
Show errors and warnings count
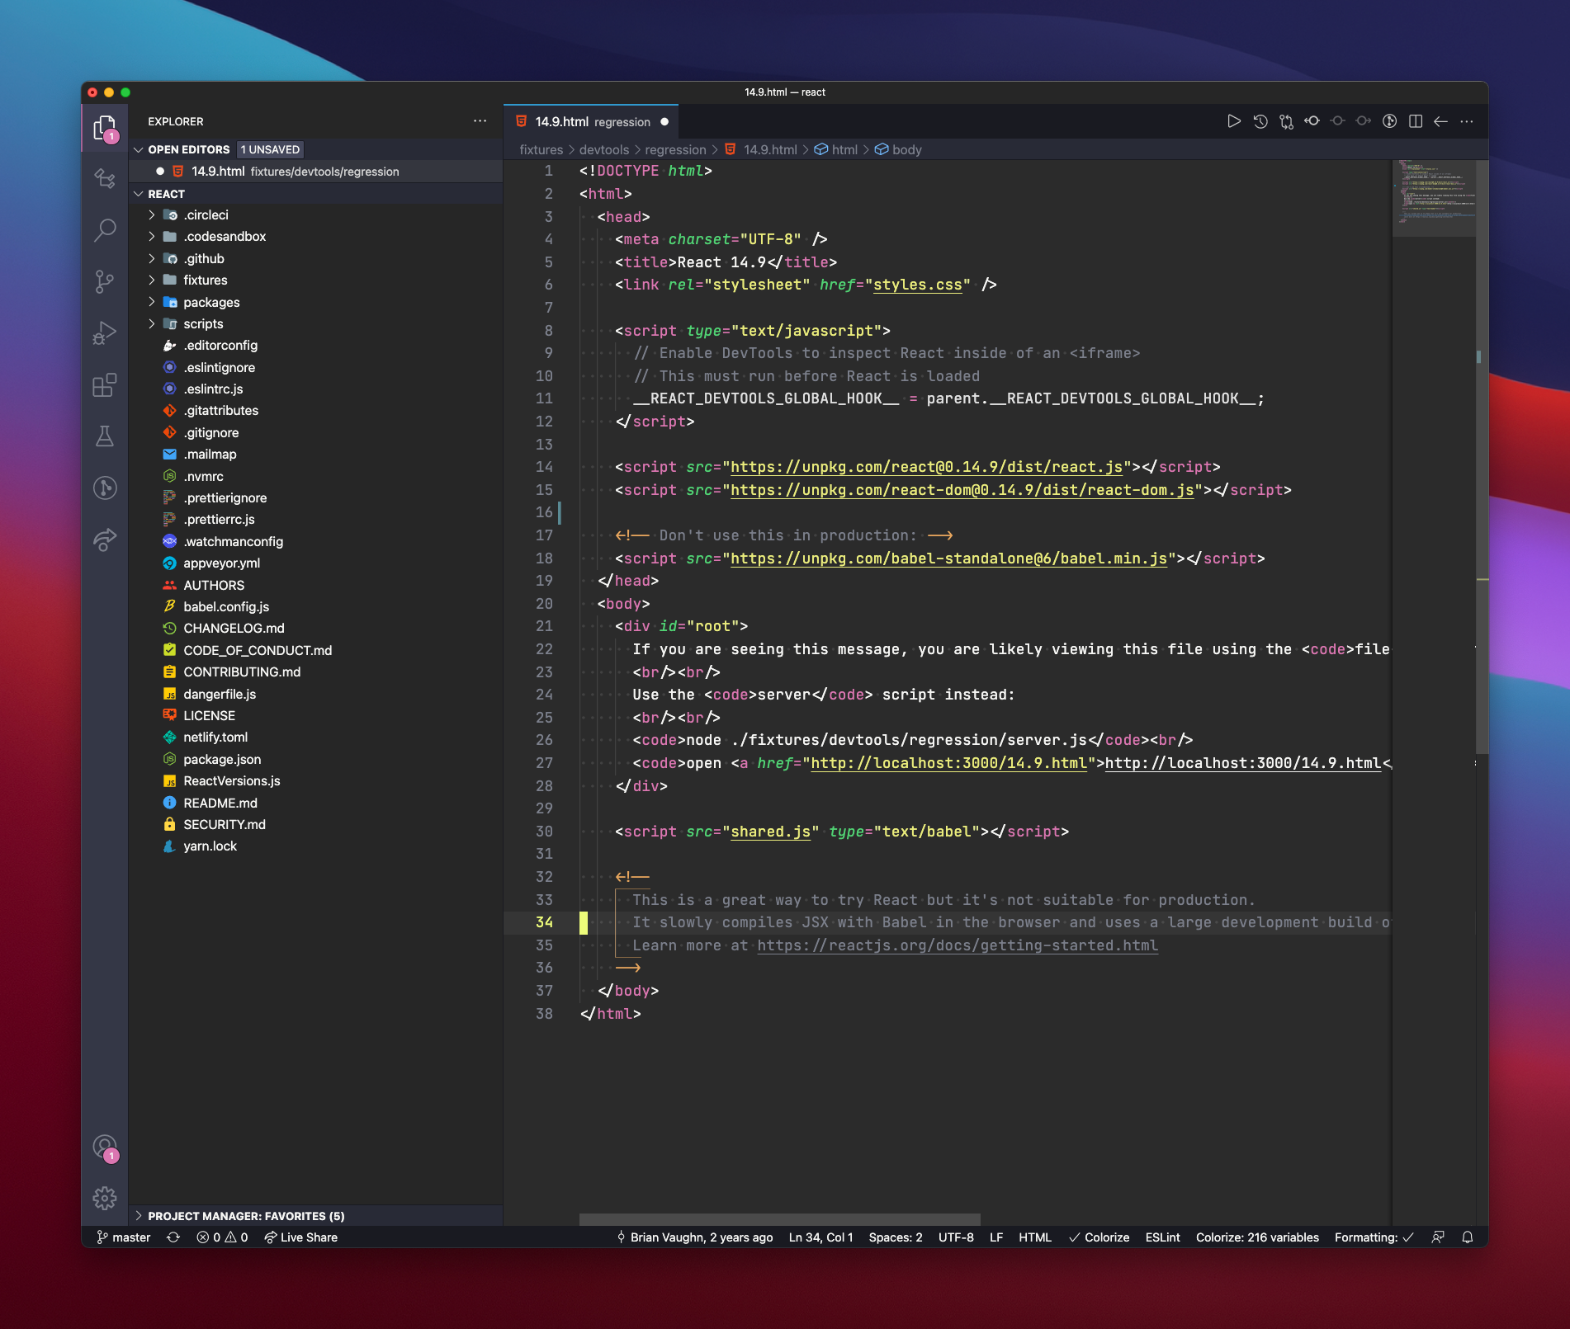(222, 1237)
